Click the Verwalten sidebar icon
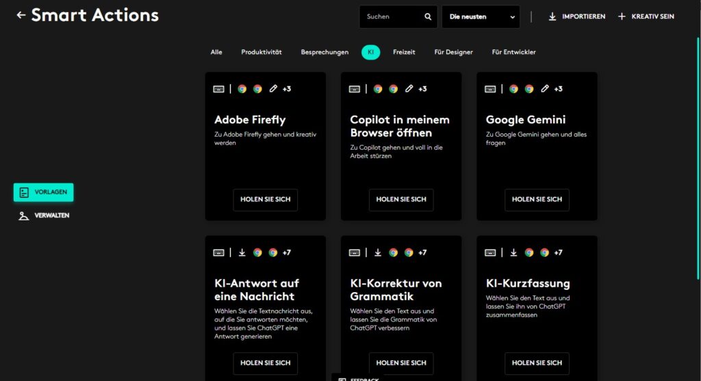Image resolution: width=701 pixels, height=381 pixels. click(x=24, y=215)
